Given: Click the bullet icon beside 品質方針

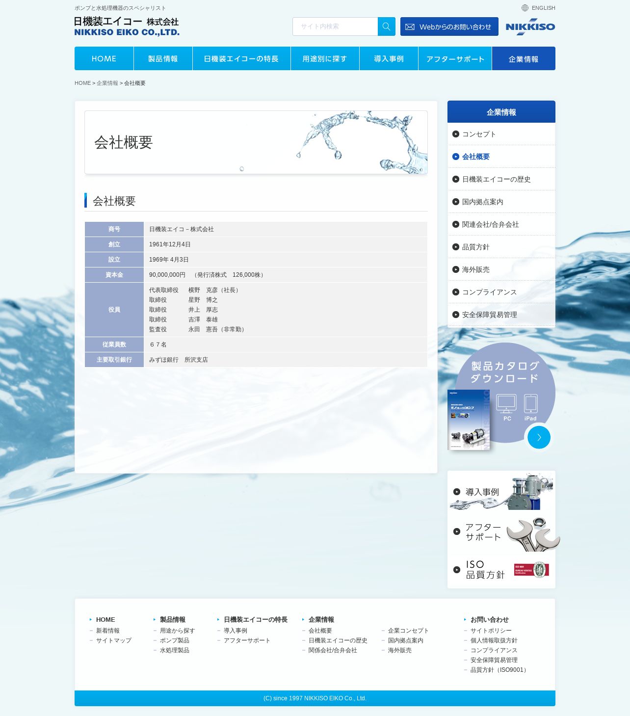Looking at the screenshot, I should (456, 247).
